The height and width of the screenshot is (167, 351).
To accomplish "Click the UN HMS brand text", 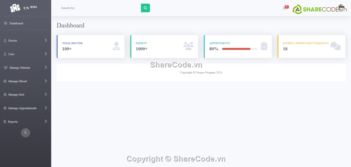I will pyautogui.click(x=30, y=7).
